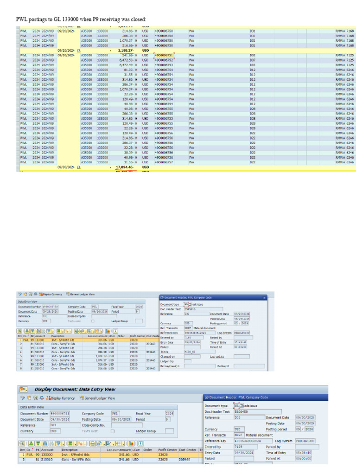The image size is (356, 475).
Task: Click Reference Key field in lower Document Header dialog
Action: [254, 441]
